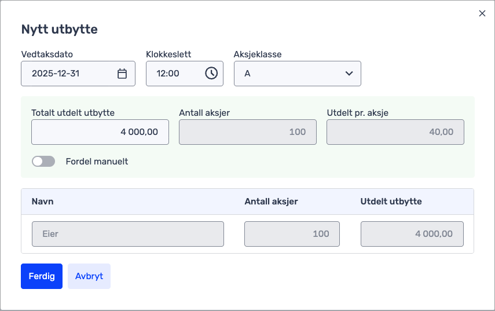
Task: Click the Fordel manuelt label text
Action: (x=97, y=162)
